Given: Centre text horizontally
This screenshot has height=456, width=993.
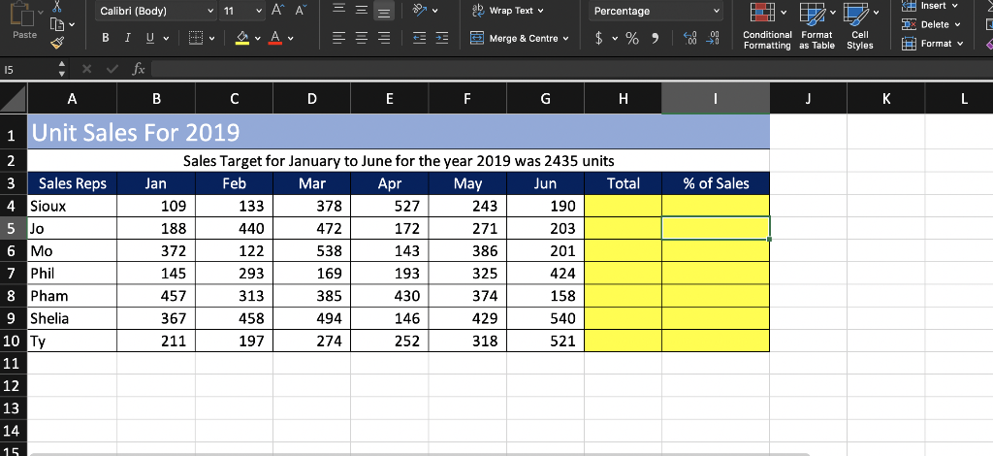Looking at the screenshot, I should pos(362,38).
